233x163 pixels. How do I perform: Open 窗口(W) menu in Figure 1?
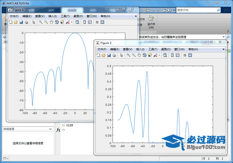click(92, 16)
